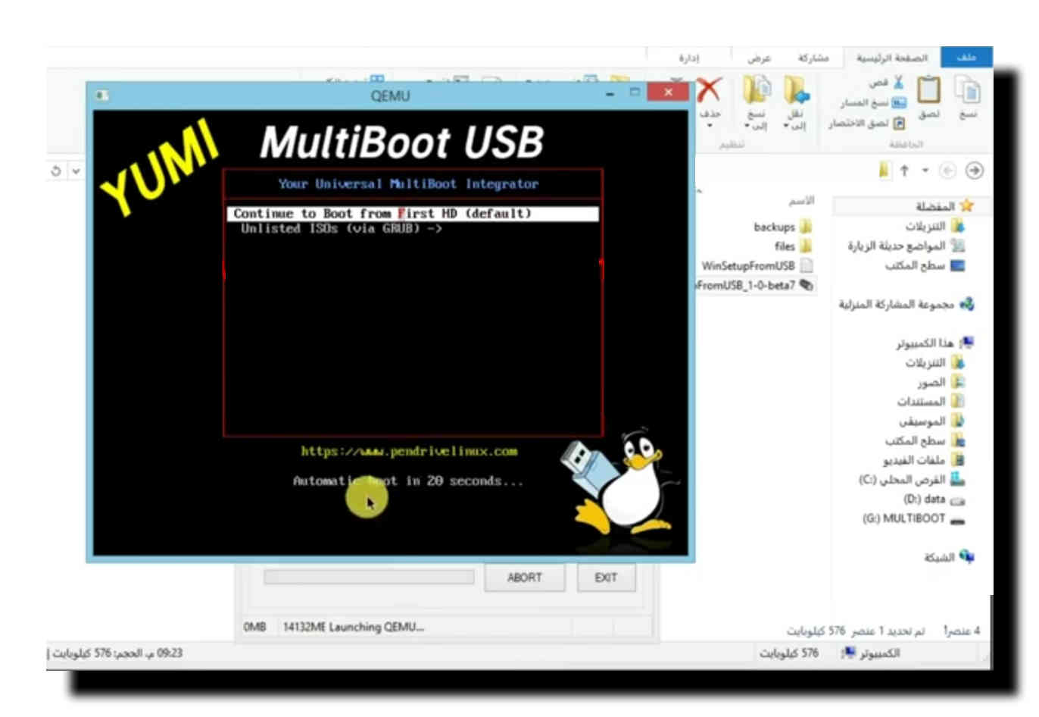
Task: Click the Copy (نسخ) icon in the Explorer ribbon
Action: pyautogui.click(x=968, y=91)
